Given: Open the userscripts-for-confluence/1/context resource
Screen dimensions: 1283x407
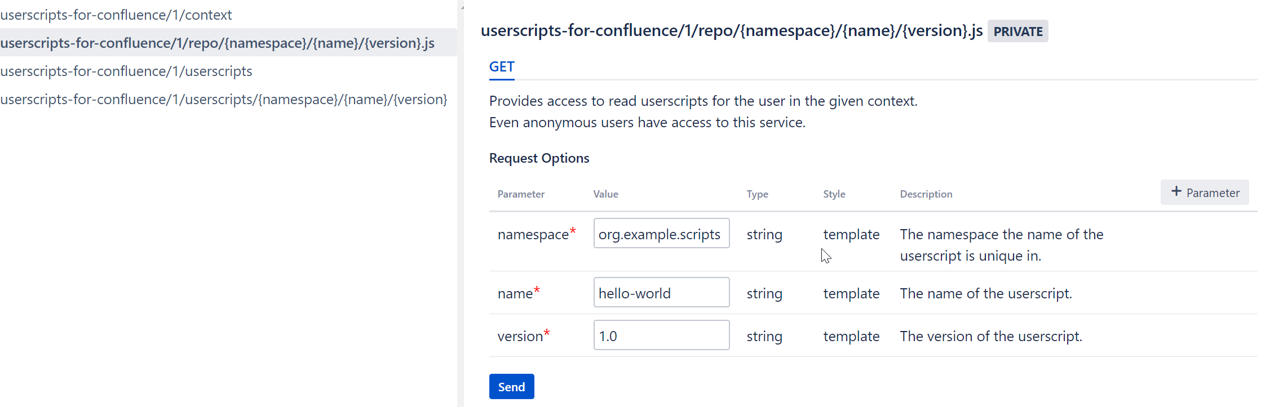Looking at the screenshot, I should 116,15.
